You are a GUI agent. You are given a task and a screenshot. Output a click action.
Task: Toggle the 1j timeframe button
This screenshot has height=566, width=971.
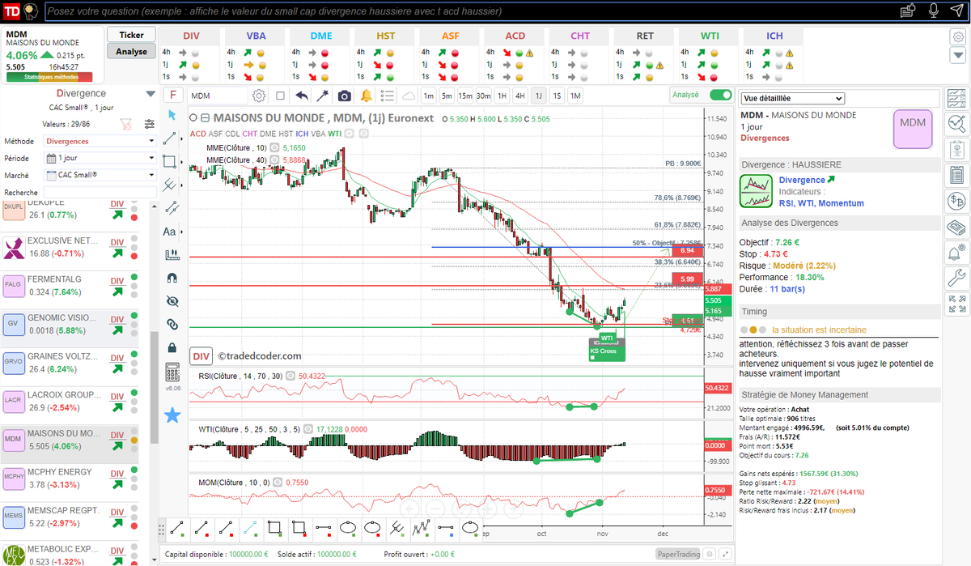(x=538, y=96)
